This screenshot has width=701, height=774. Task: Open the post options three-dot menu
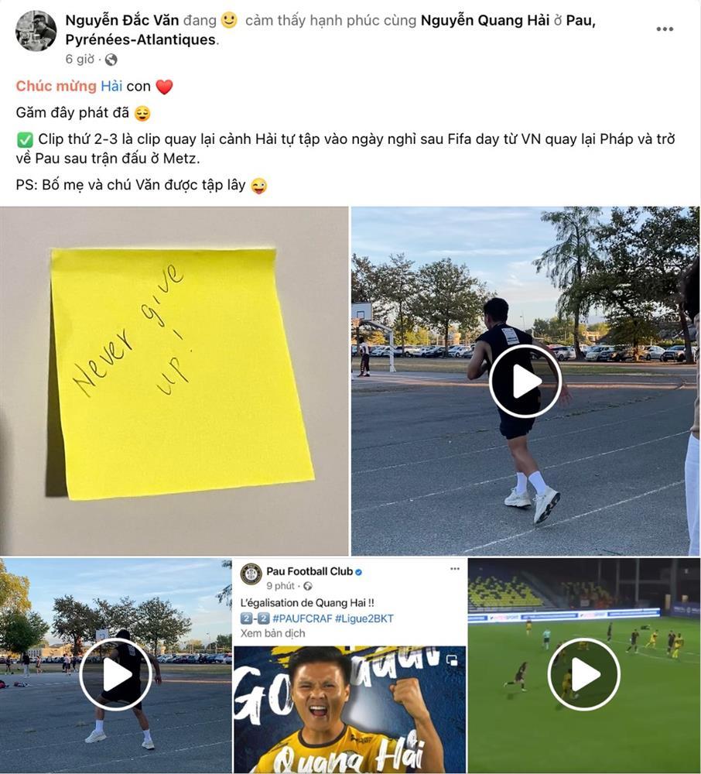665,29
